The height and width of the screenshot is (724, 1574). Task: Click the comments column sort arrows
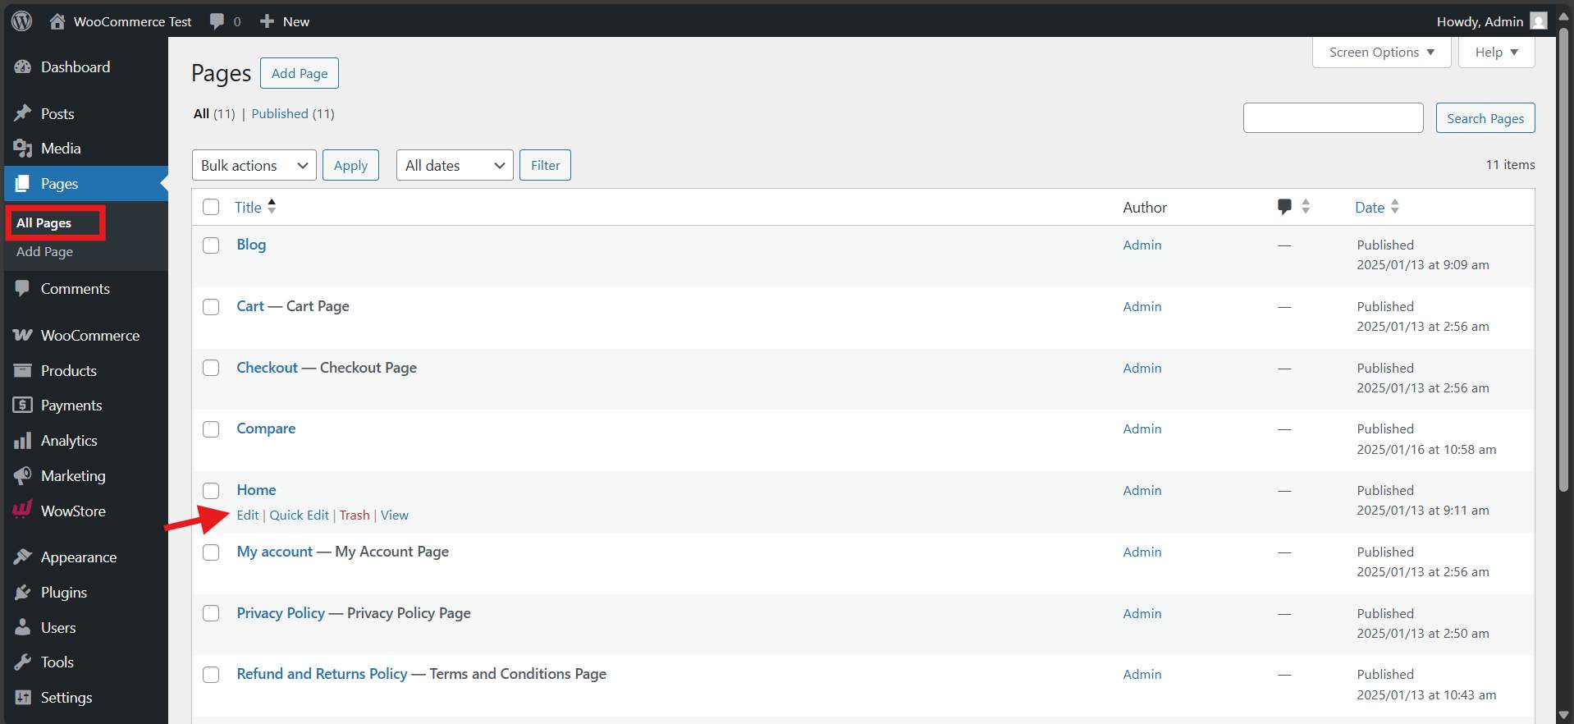point(1306,207)
